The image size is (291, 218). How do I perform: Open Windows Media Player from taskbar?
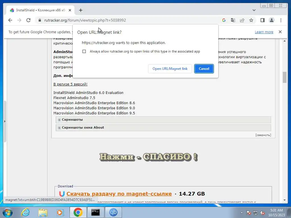click(x=60, y=212)
